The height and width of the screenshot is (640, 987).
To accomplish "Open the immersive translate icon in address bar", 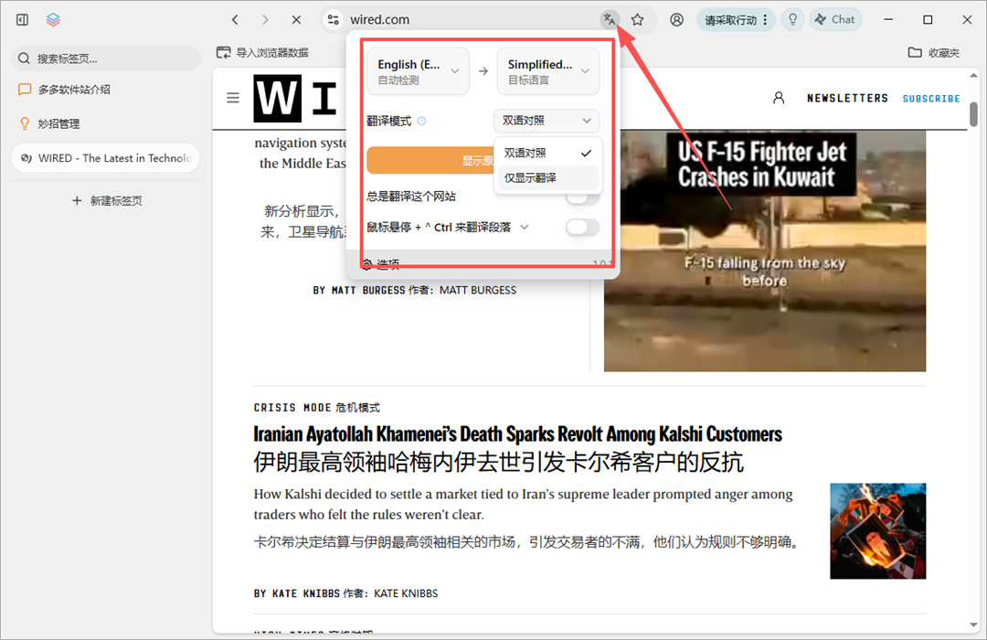I will 609,18.
